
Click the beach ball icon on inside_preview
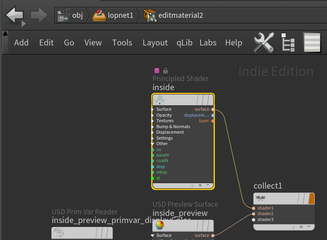click(x=160, y=225)
